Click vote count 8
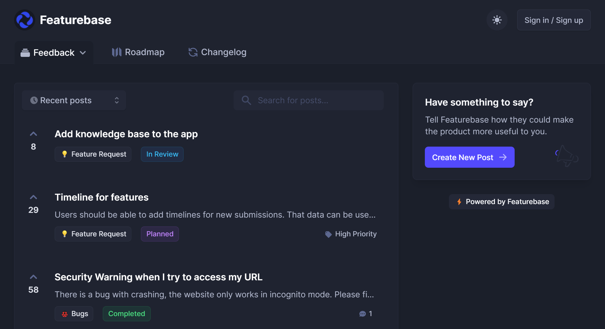 [x=33, y=147]
